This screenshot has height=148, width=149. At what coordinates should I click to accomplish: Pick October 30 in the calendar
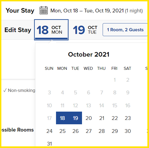[128, 131]
